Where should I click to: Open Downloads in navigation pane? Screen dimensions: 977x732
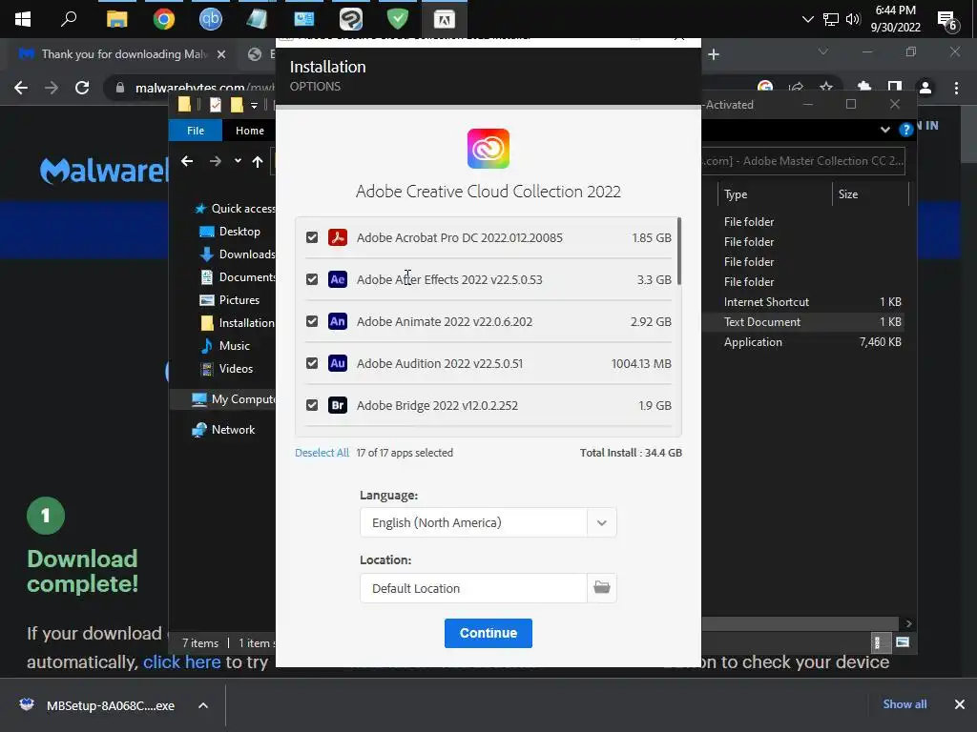238,254
